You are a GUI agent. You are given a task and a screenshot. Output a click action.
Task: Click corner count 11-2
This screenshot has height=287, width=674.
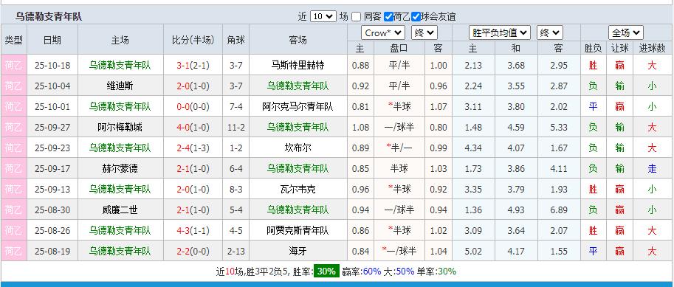coord(236,127)
